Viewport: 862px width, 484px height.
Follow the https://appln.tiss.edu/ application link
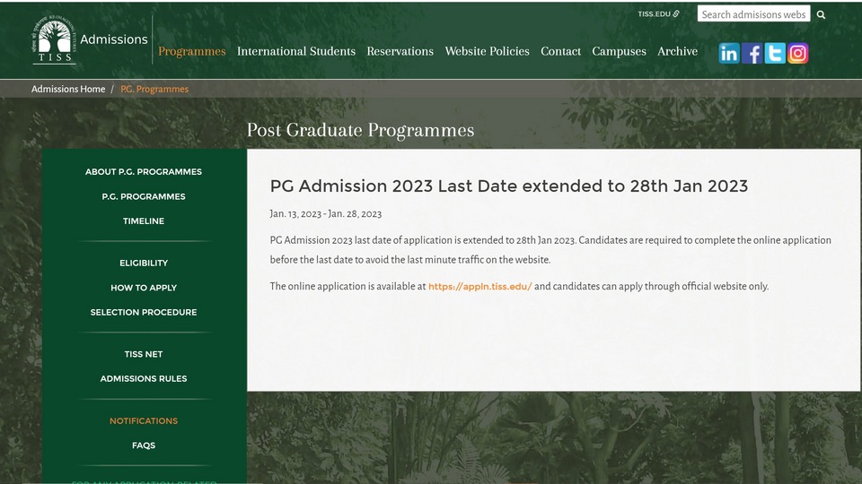point(479,287)
